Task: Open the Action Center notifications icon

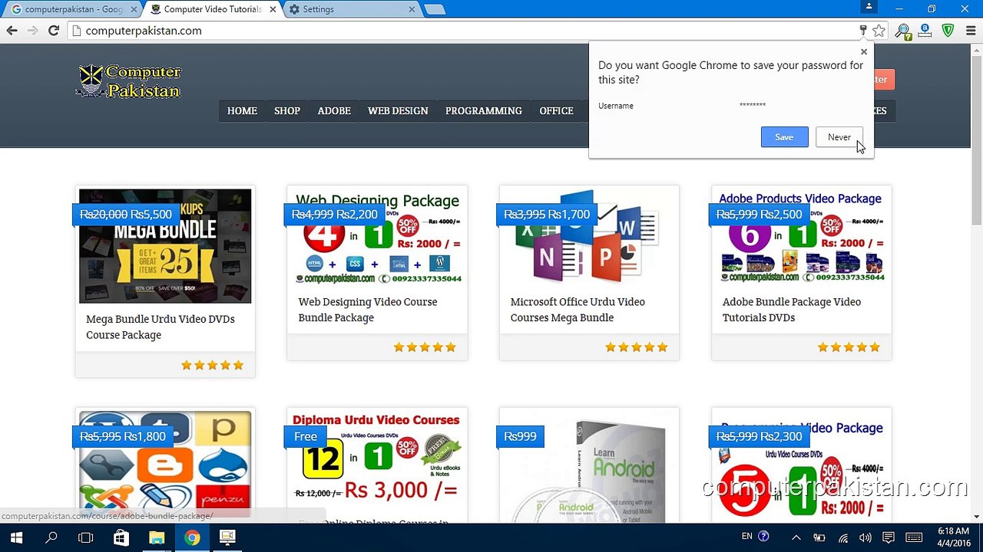Action: 889,537
